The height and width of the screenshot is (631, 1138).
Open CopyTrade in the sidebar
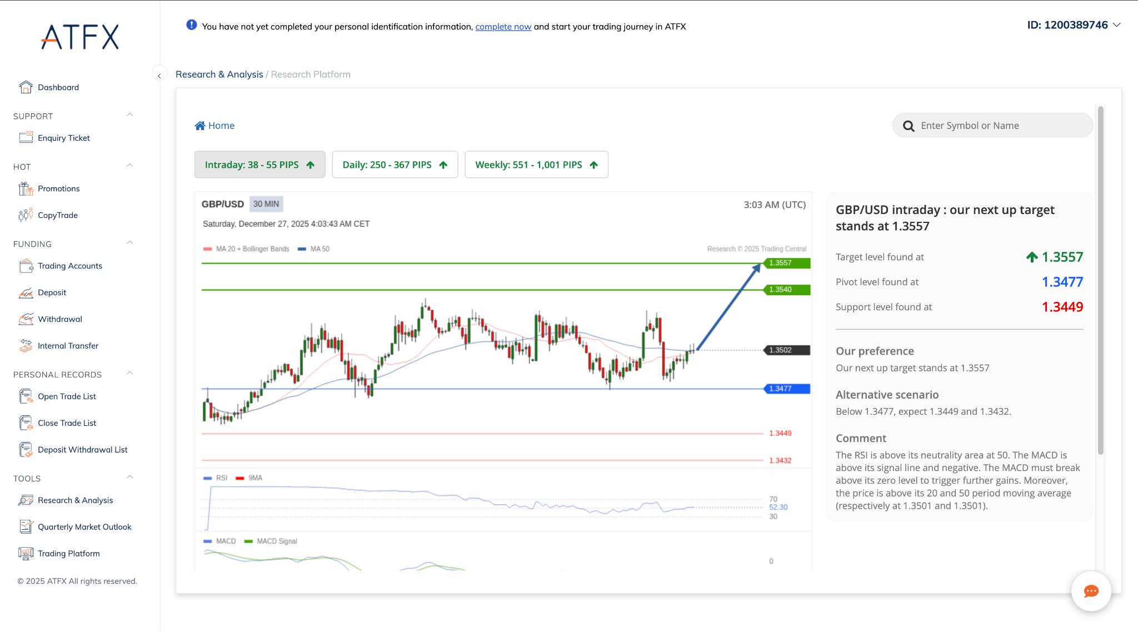coord(58,215)
